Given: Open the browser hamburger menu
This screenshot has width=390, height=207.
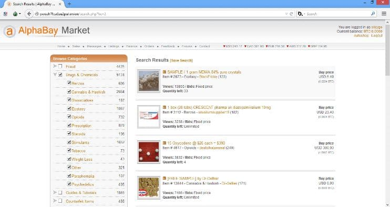Looking at the screenshot, I should (384, 14).
